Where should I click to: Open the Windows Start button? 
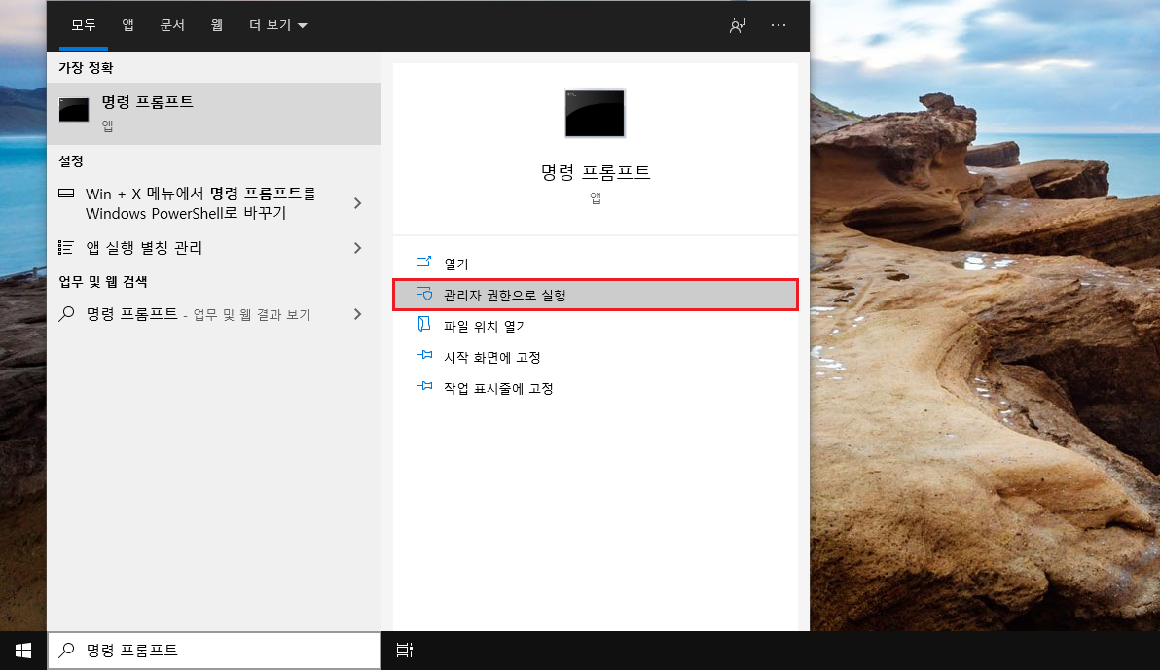point(23,650)
